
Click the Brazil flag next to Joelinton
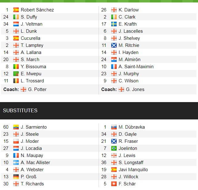[x=114, y=148]
